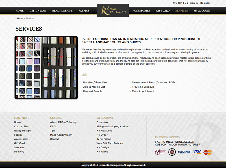
Task: Go to DESIGN NOW in top navigation
Action: tap(38, 11)
